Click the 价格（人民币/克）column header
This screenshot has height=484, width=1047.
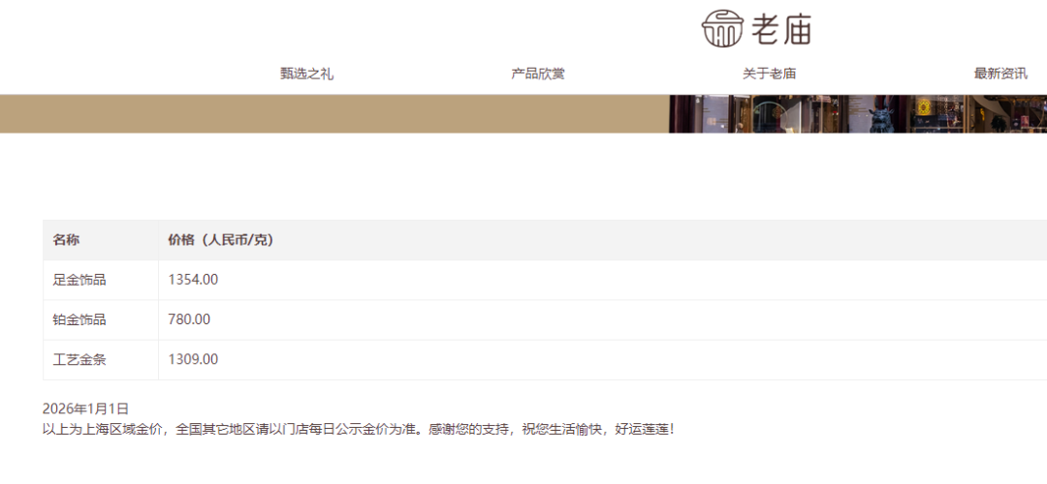click(220, 240)
